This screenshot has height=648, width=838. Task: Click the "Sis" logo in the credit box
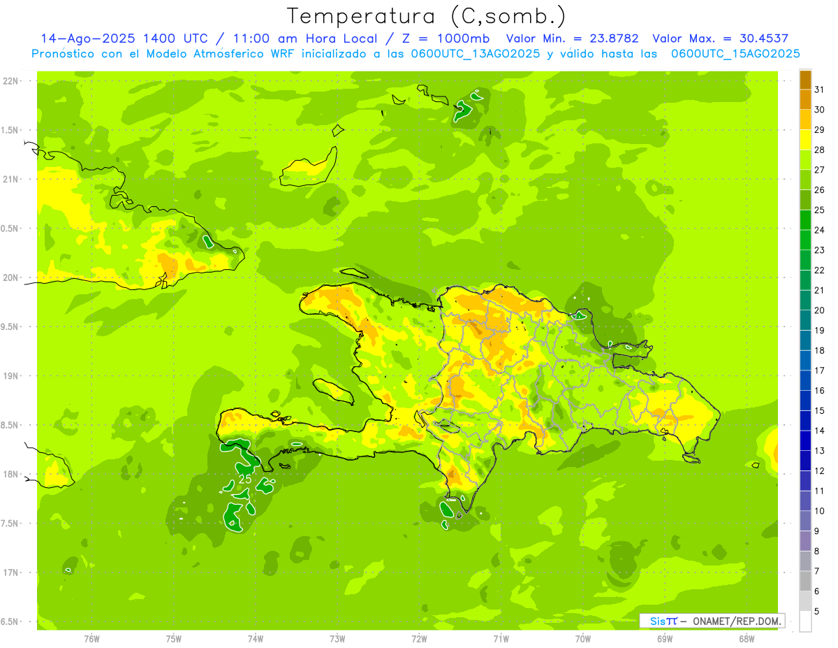pyautogui.click(x=658, y=621)
